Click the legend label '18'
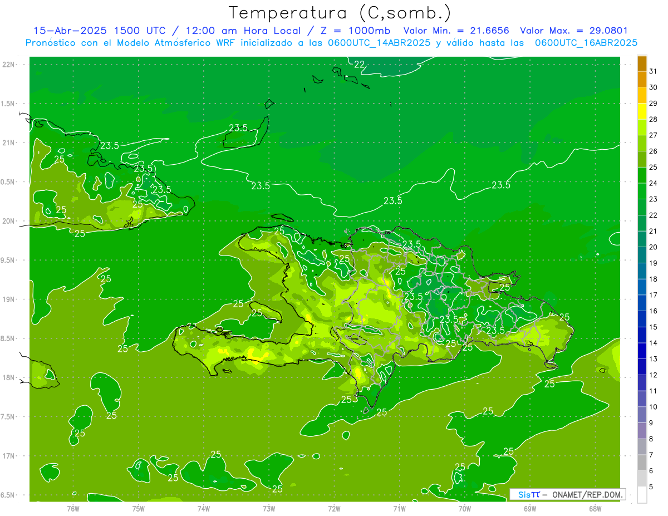The width and height of the screenshot is (668, 516). pyautogui.click(x=653, y=279)
